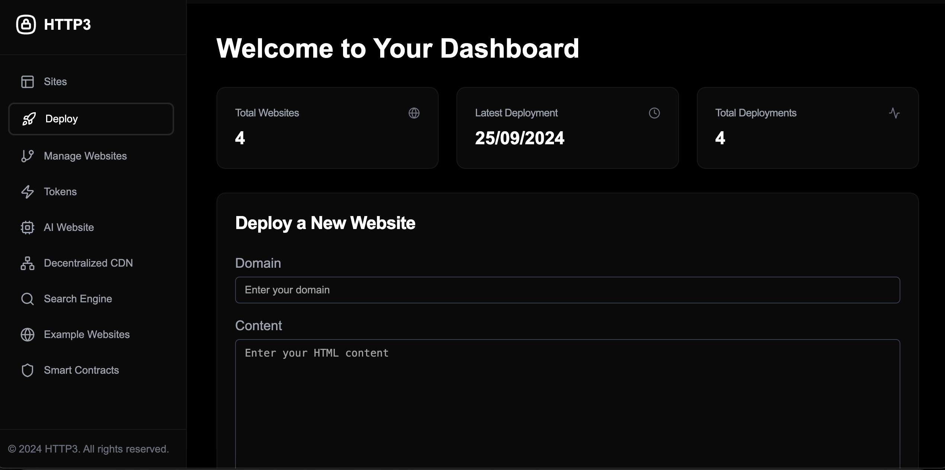Click the HTTP3 lock logo icon
945x470 pixels.
pos(26,25)
